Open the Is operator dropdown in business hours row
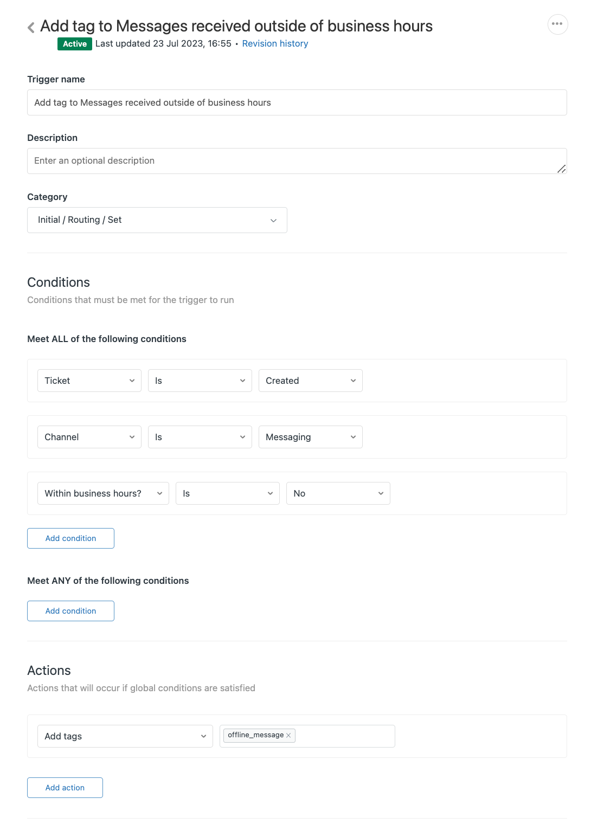 point(228,493)
